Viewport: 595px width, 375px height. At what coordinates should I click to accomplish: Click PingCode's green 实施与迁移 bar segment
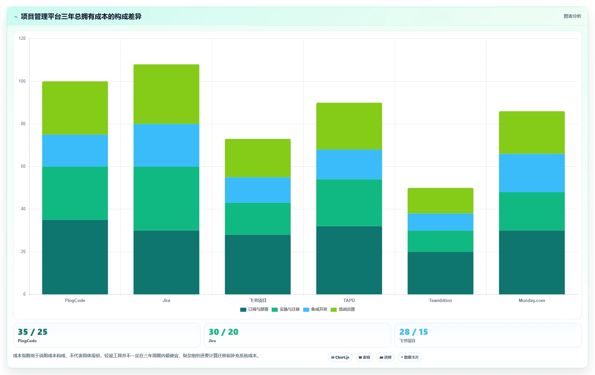(75, 193)
